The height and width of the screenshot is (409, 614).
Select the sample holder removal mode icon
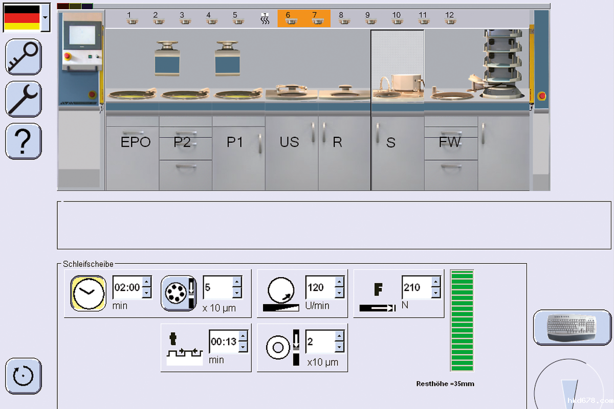(x=179, y=293)
